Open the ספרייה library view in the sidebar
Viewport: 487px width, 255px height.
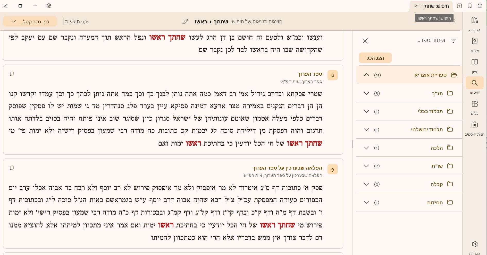pos(474,24)
